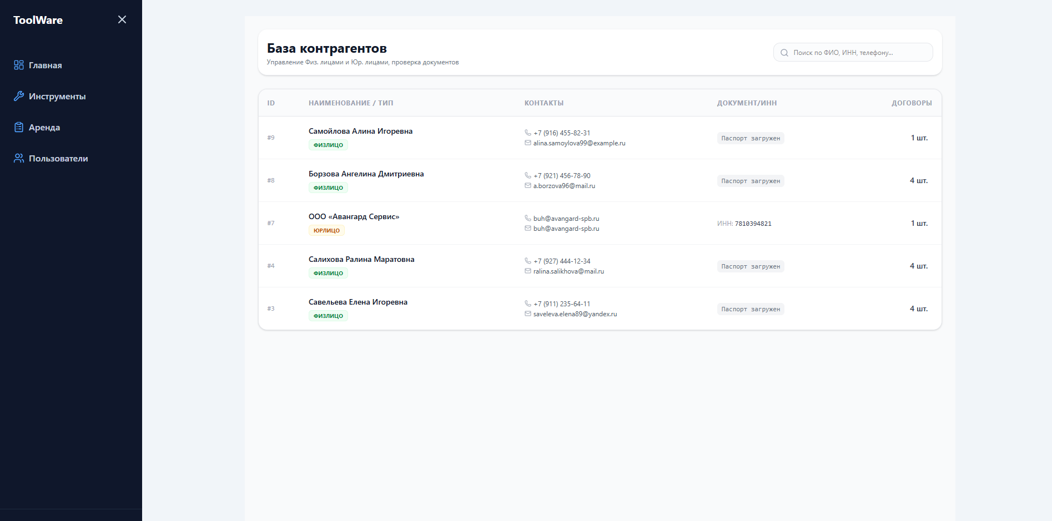Click ФИЗЛИЦО badge under Самойлова Алина
Image resolution: width=1052 pixels, height=521 pixels.
click(x=328, y=145)
